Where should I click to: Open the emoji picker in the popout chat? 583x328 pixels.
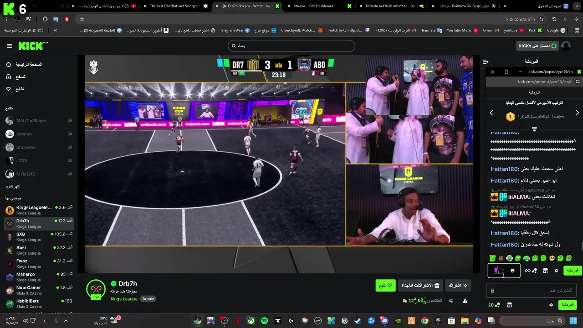[512, 271]
